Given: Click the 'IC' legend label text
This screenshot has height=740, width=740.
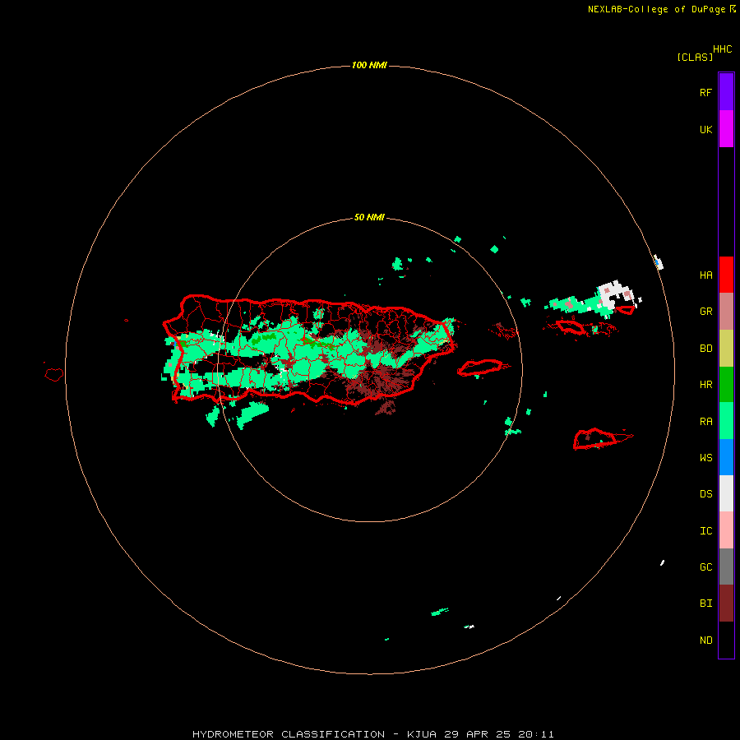Looking at the screenshot, I should pyautogui.click(x=705, y=531).
